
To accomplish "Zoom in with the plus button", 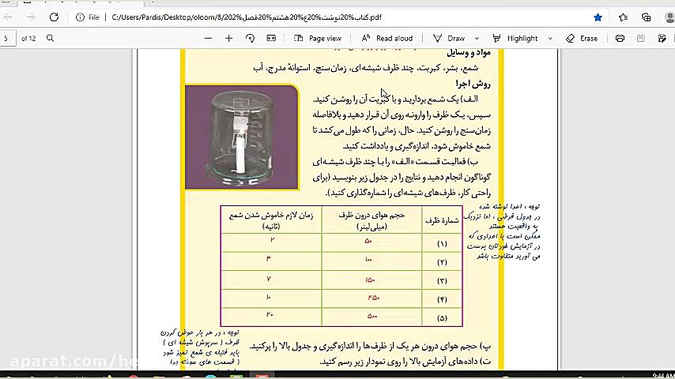I will (228, 38).
